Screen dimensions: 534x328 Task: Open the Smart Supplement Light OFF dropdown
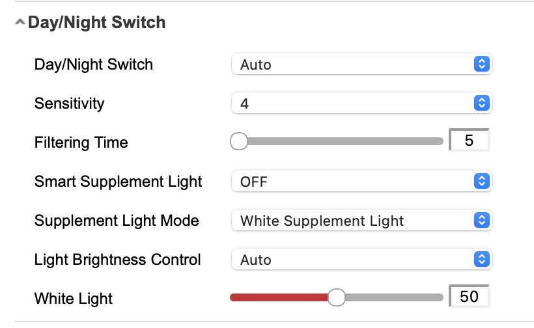pyautogui.click(x=352, y=181)
